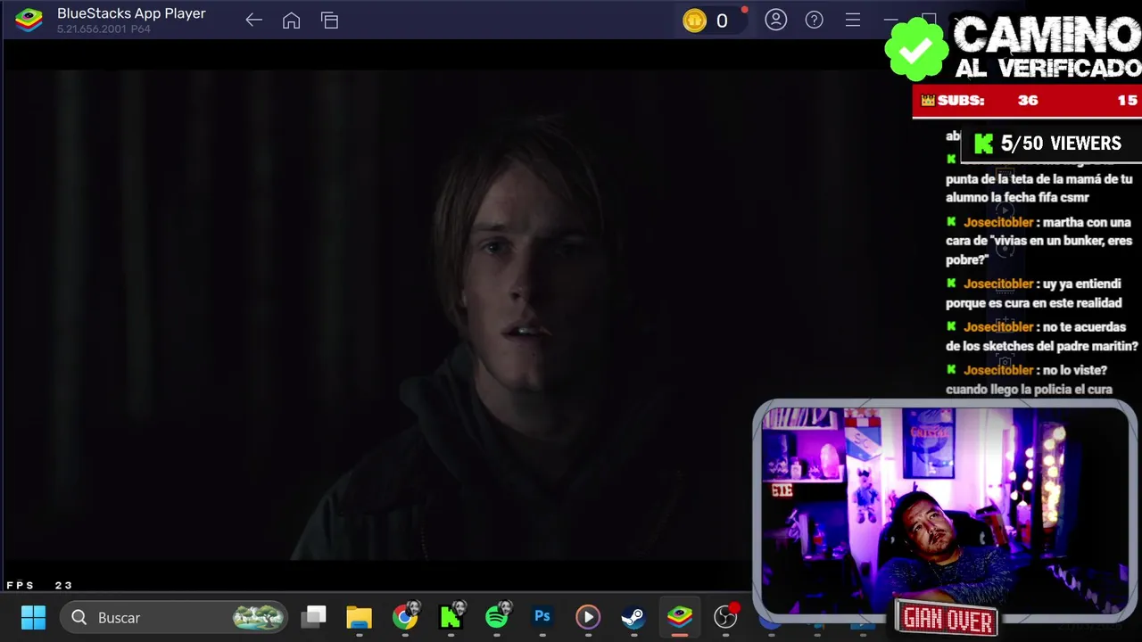Click the coin balance number 0
The width and height of the screenshot is (1142, 642).
tap(722, 21)
